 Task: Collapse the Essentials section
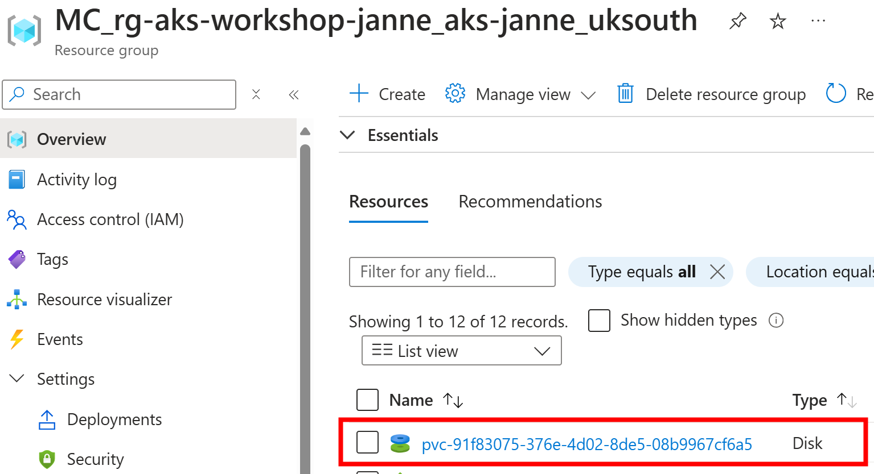(x=347, y=135)
